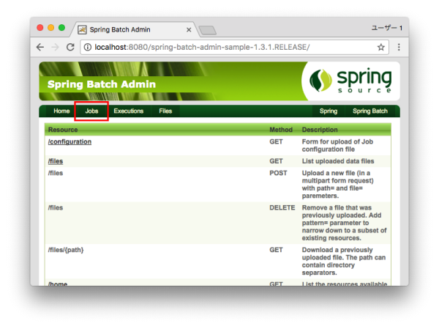Click the yellow minimize window button

51,28
